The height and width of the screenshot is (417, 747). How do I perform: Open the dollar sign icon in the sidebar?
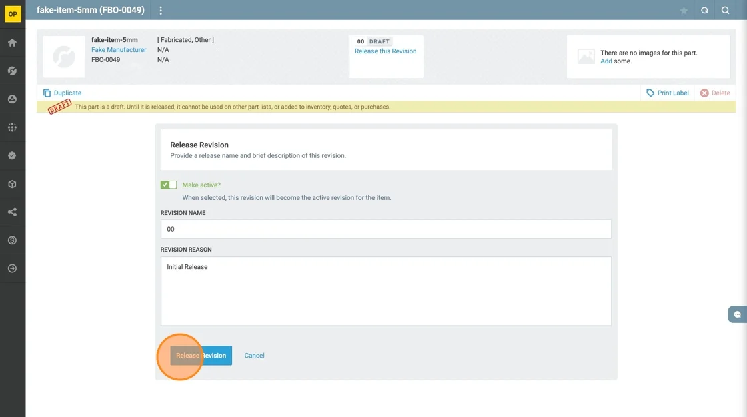click(x=12, y=240)
